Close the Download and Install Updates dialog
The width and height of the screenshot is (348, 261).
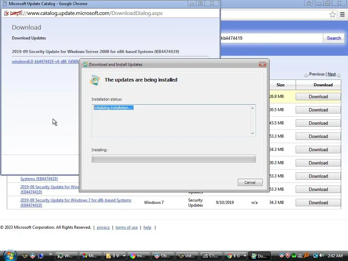pos(263,64)
